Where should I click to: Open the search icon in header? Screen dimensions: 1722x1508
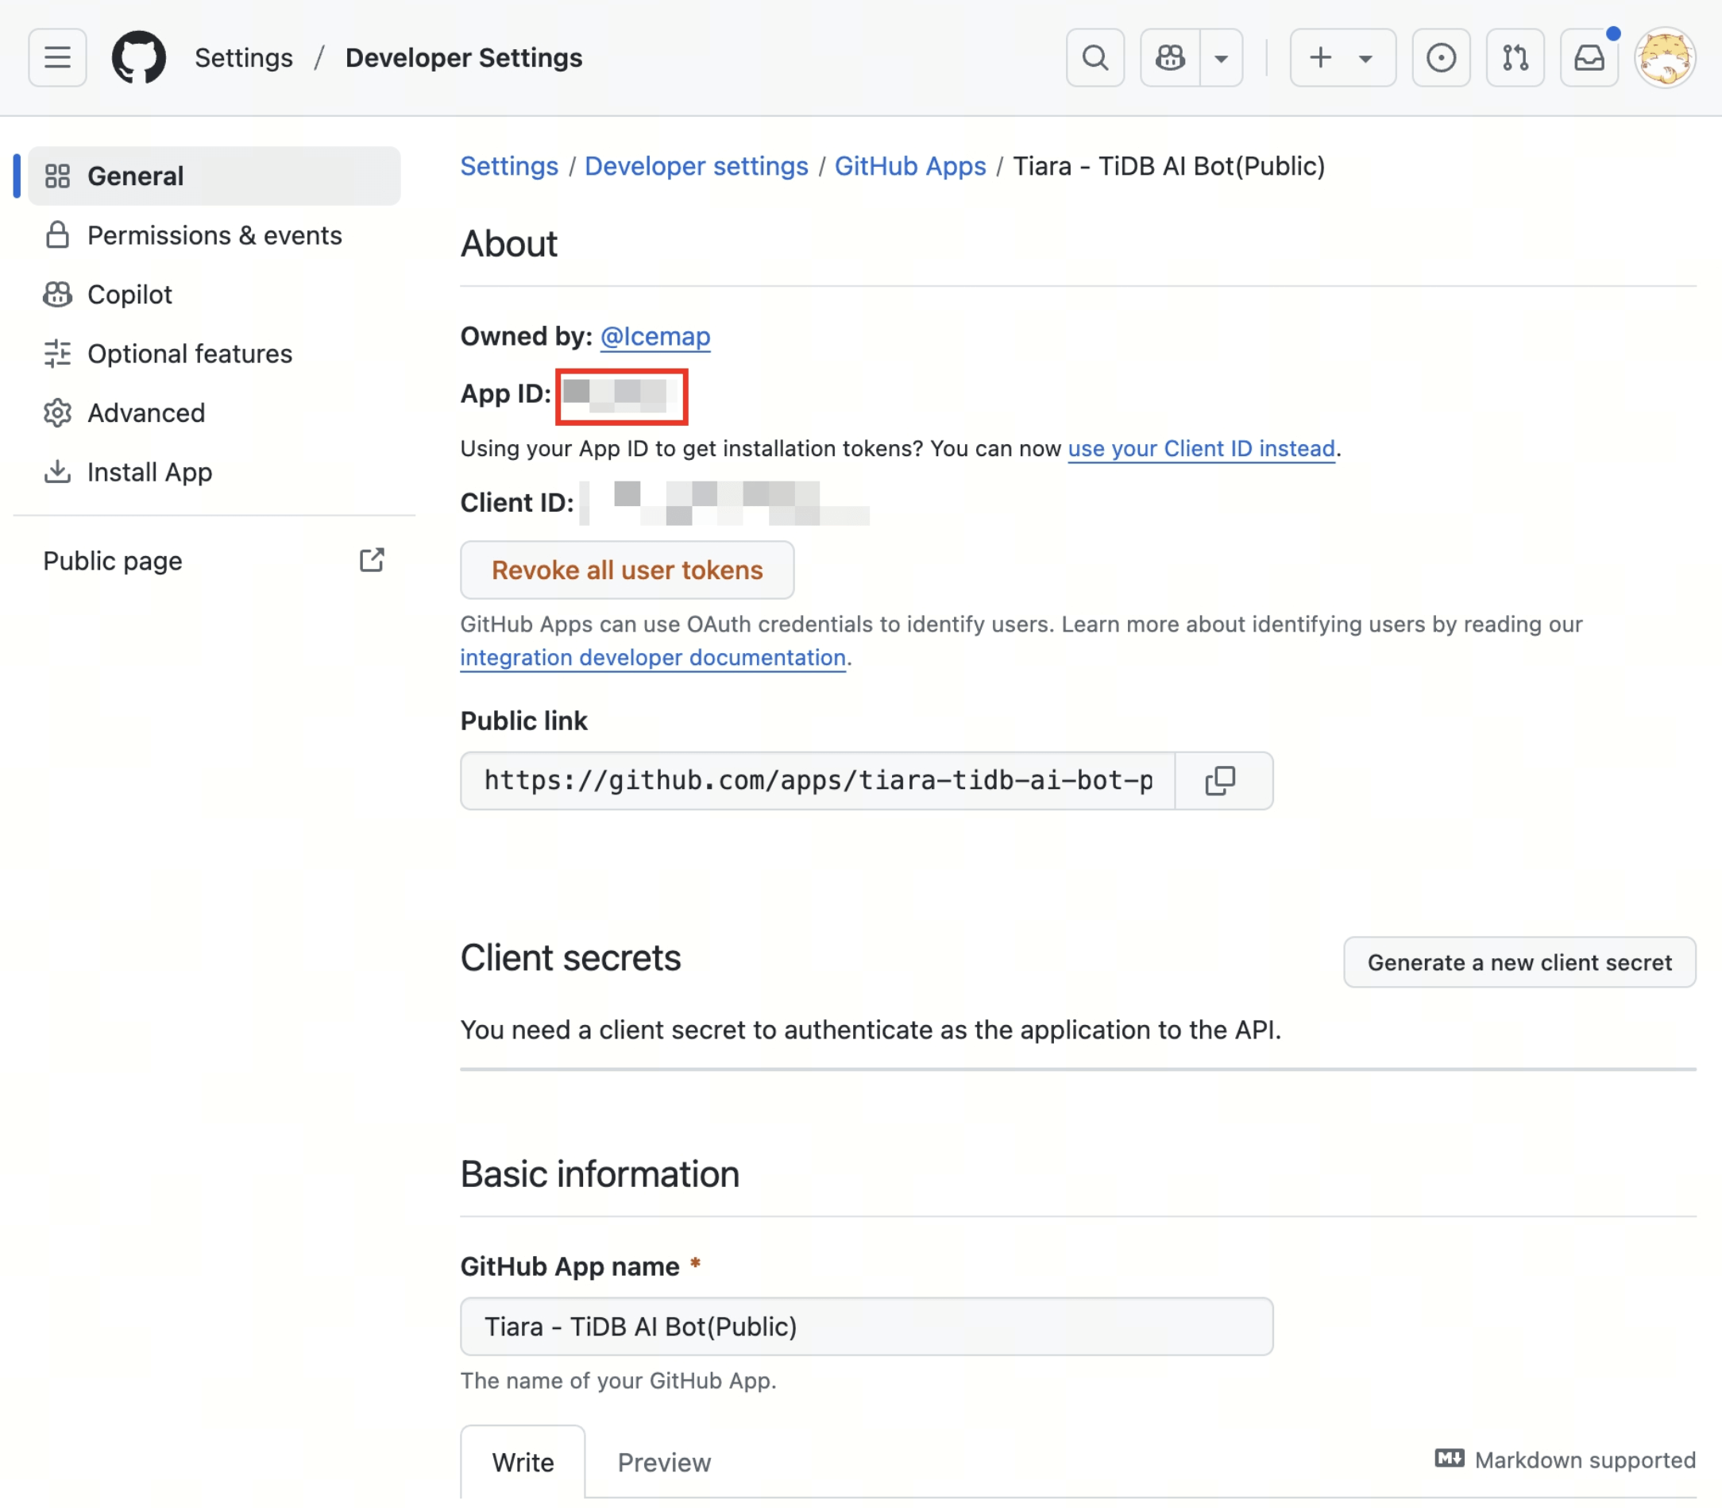click(1095, 57)
